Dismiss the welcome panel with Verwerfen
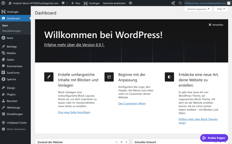This screenshot has width=232, height=144. 216,25
